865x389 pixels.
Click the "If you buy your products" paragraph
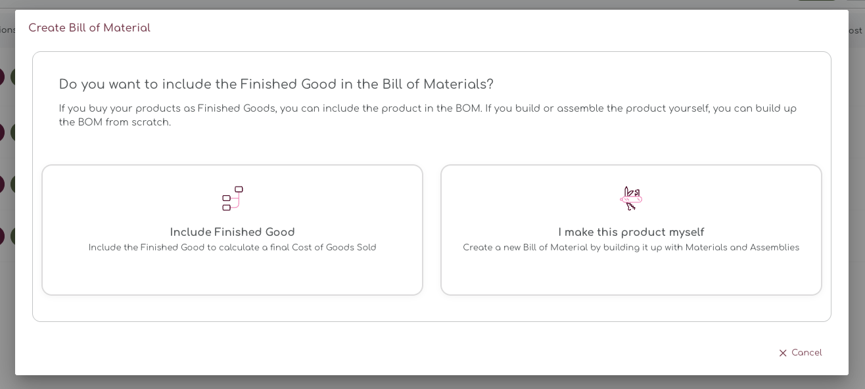point(427,115)
